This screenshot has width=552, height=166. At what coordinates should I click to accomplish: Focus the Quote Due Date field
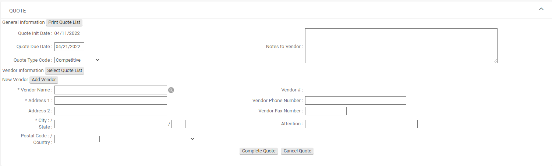[x=69, y=47]
